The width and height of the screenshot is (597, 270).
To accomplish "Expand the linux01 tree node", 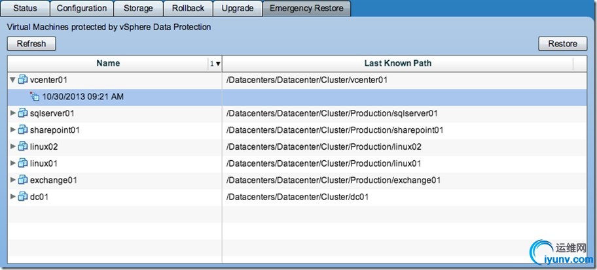I will (13, 163).
